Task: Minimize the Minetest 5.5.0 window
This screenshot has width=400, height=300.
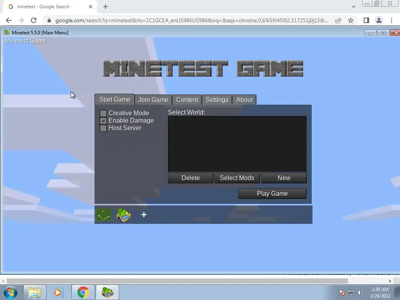Action: coord(370,33)
